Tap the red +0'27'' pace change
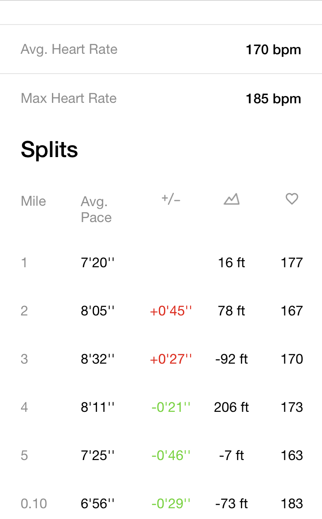 coord(171,359)
